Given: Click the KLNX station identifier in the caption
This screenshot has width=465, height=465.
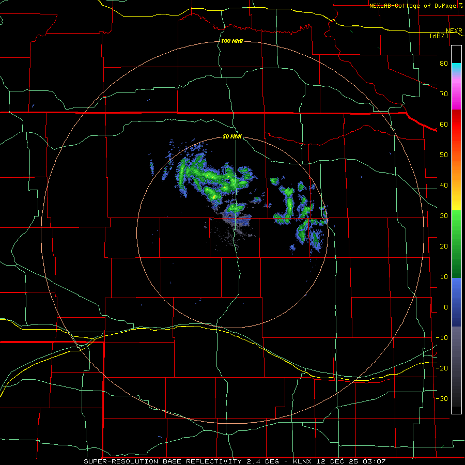Looking at the screenshot, I should 302,461.
